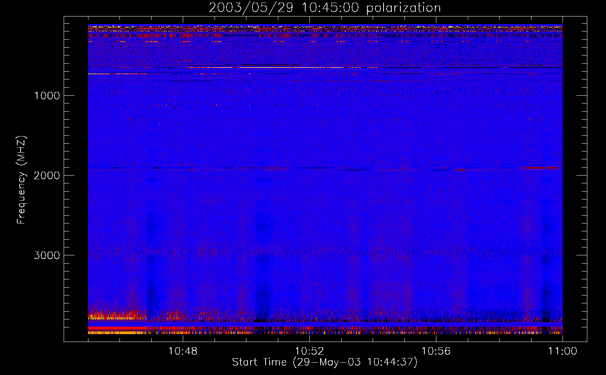Click the 'Start Time (29-May-03 10:44:37)' axis label
The image size is (606, 375).
pyautogui.click(x=325, y=362)
